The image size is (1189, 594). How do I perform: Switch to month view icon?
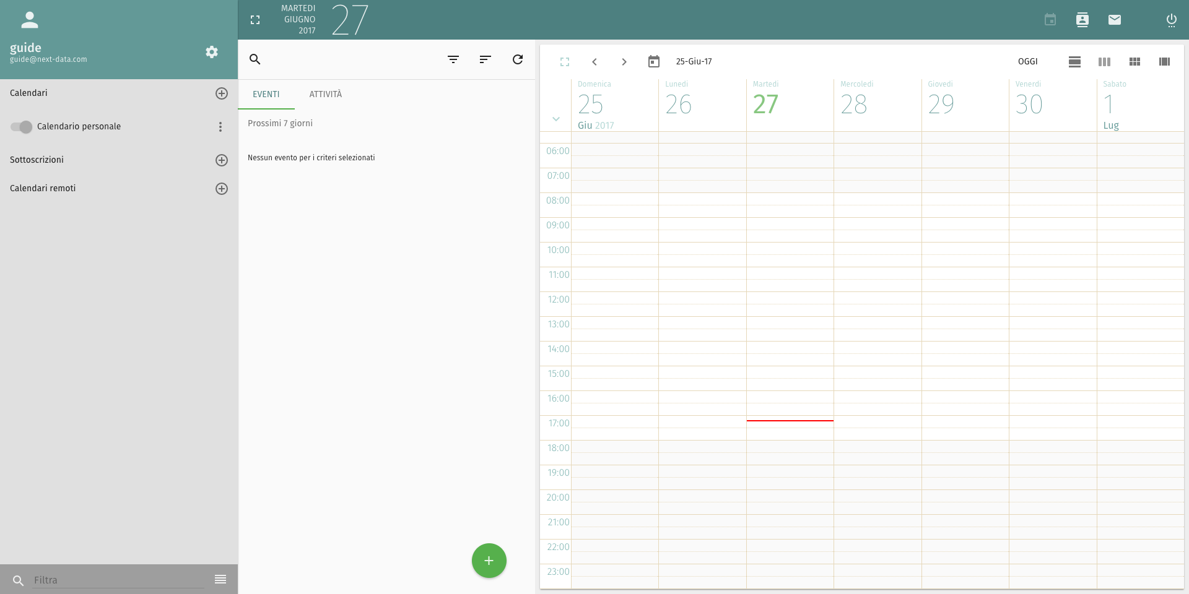click(x=1135, y=61)
